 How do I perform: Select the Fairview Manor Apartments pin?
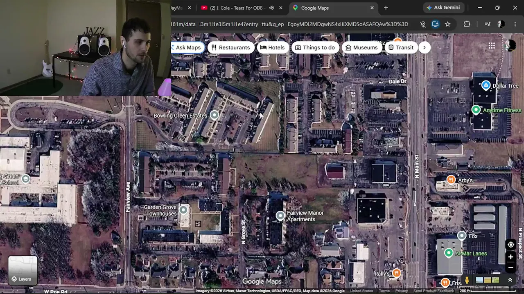[280, 216]
